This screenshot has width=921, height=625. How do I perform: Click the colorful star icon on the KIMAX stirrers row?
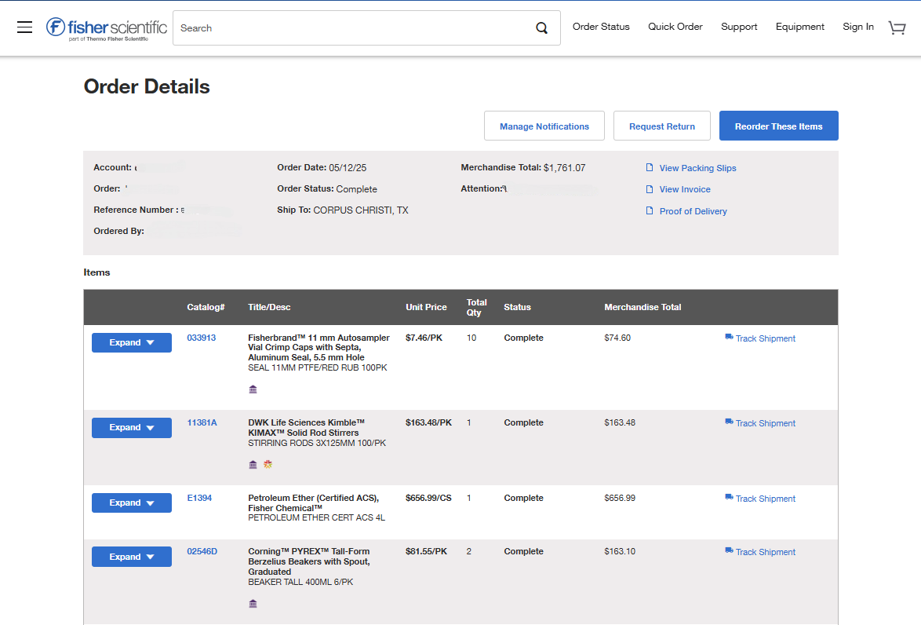pos(268,464)
